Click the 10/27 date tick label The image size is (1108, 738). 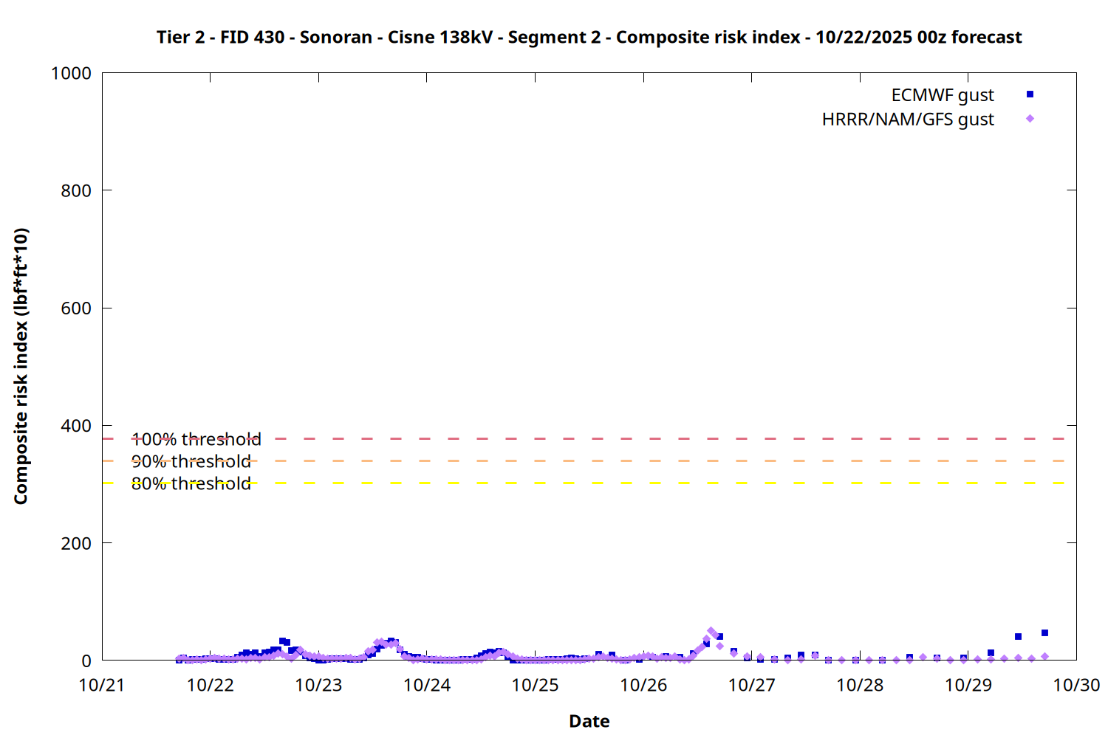pos(751,686)
